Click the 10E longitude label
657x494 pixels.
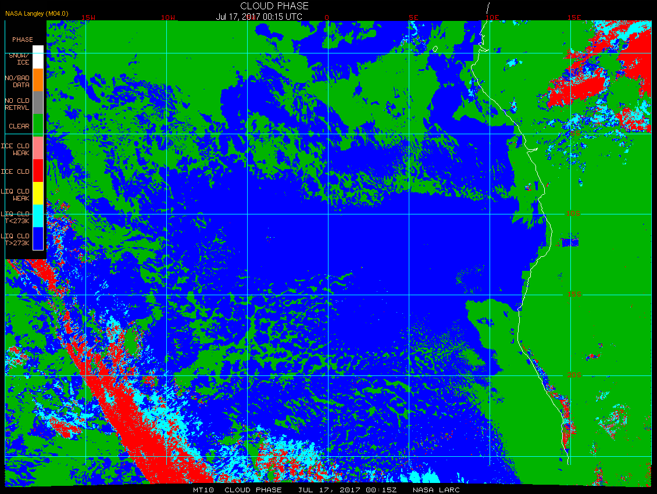point(492,17)
